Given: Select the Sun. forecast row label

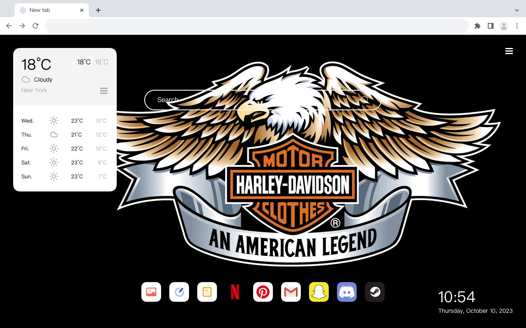Looking at the screenshot, I should [x=27, y=176].
